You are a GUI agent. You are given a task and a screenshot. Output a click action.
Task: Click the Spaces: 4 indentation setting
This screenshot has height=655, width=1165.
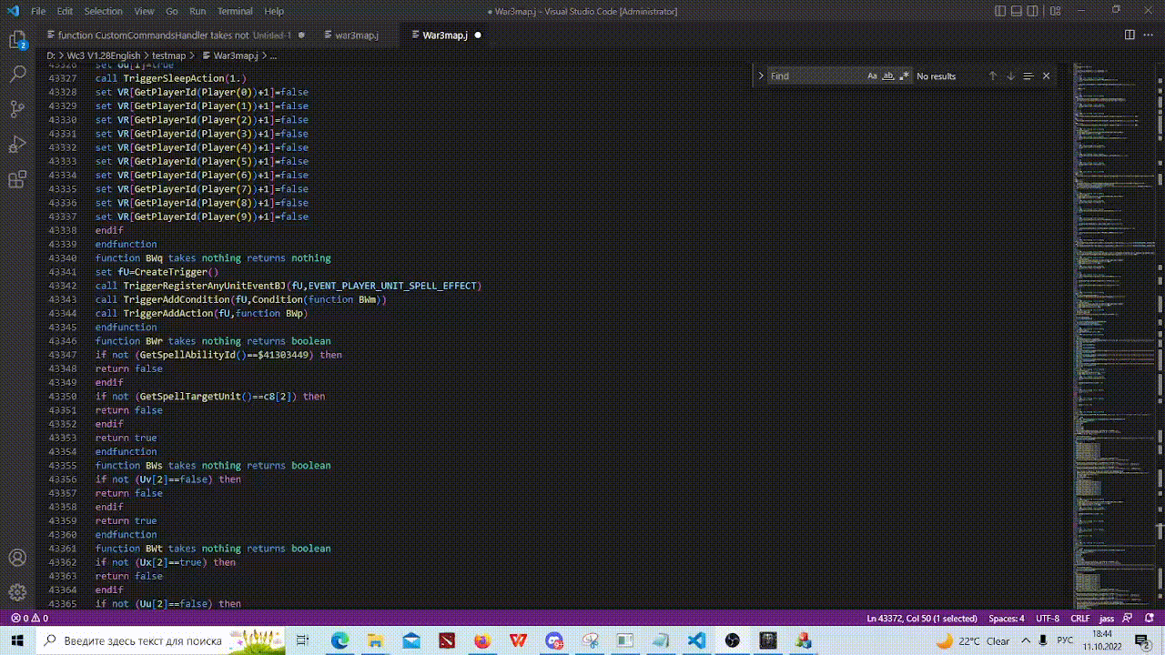point(1007,619)
